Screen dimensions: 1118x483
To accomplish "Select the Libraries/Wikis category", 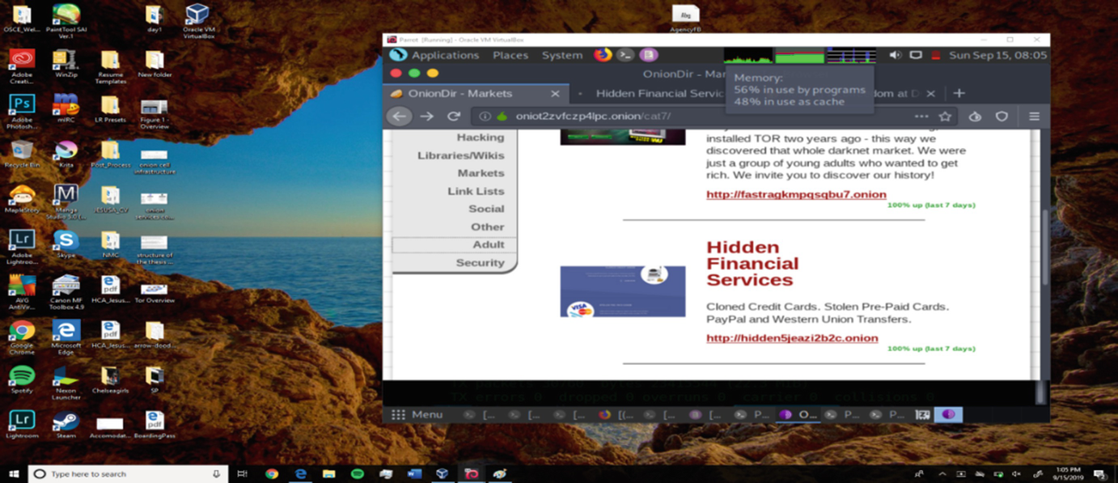I will [460, 155].
